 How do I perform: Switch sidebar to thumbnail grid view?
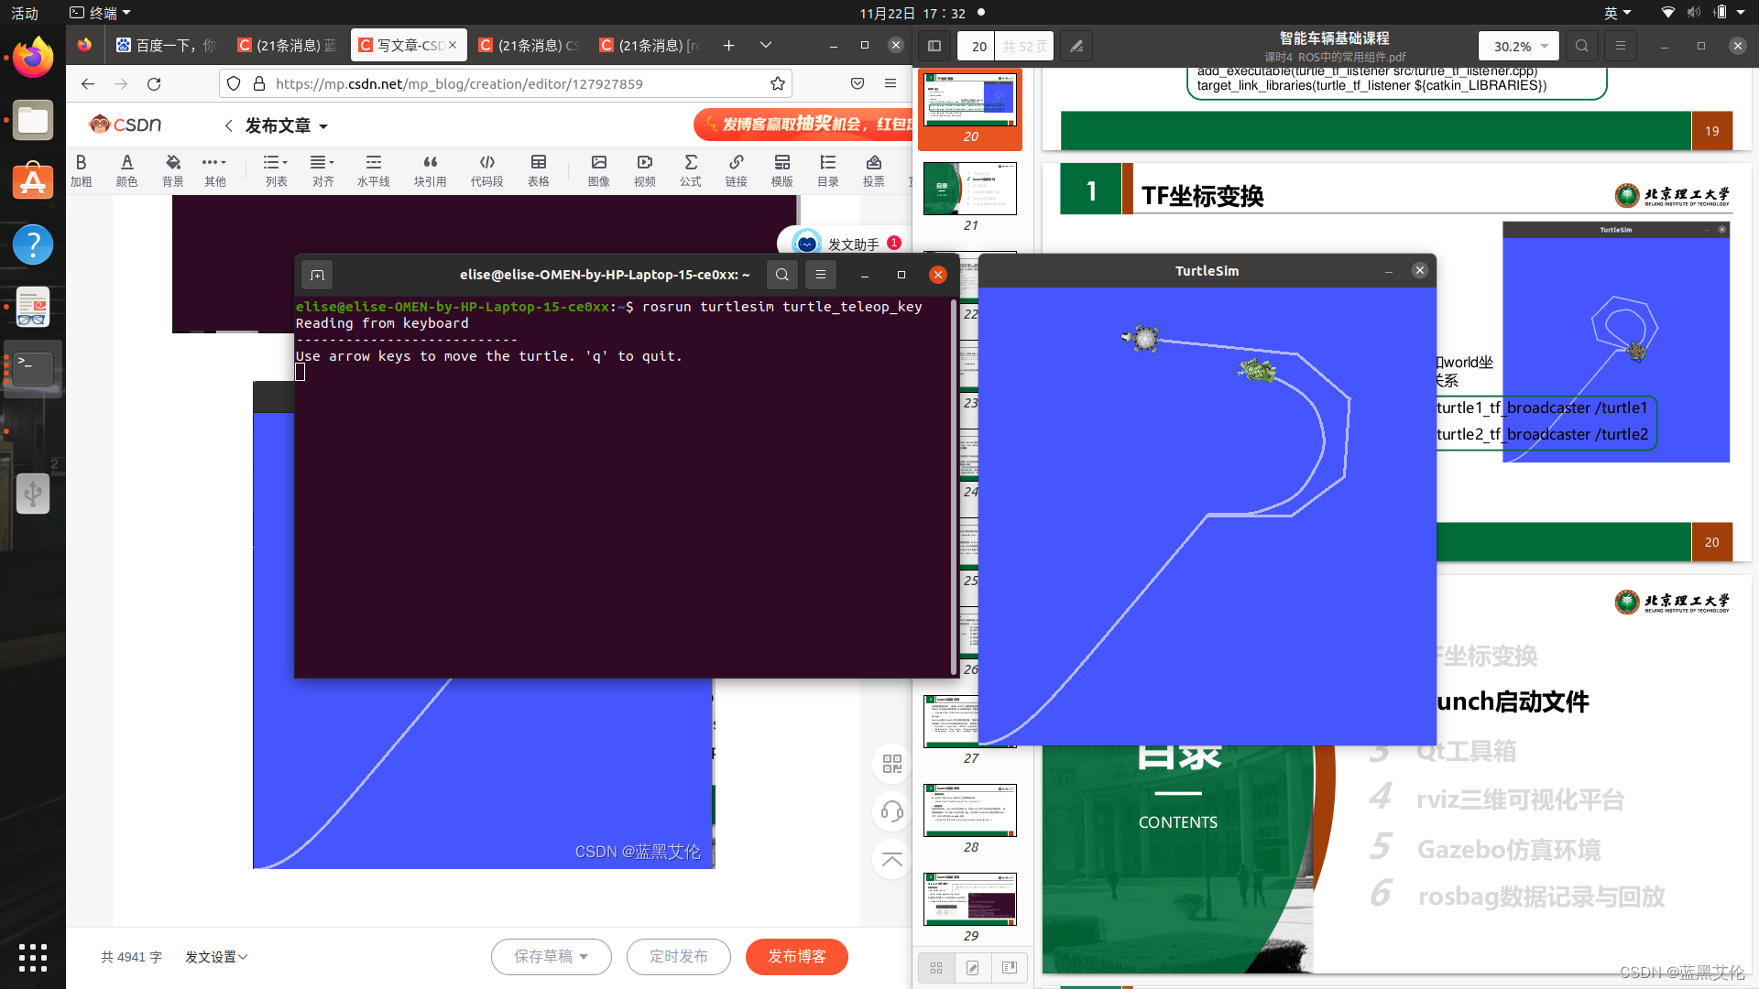tap(936, 968)
